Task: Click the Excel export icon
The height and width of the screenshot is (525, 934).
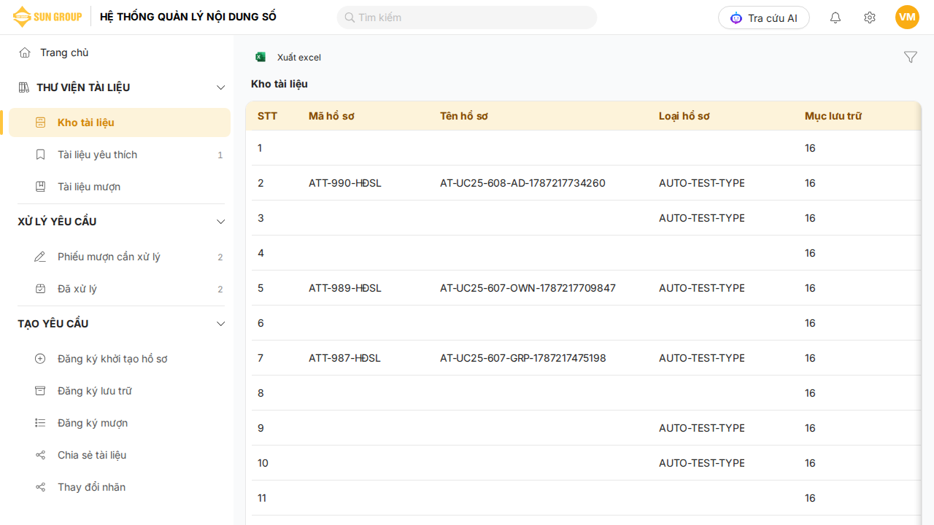Action: tap(260, 57)
